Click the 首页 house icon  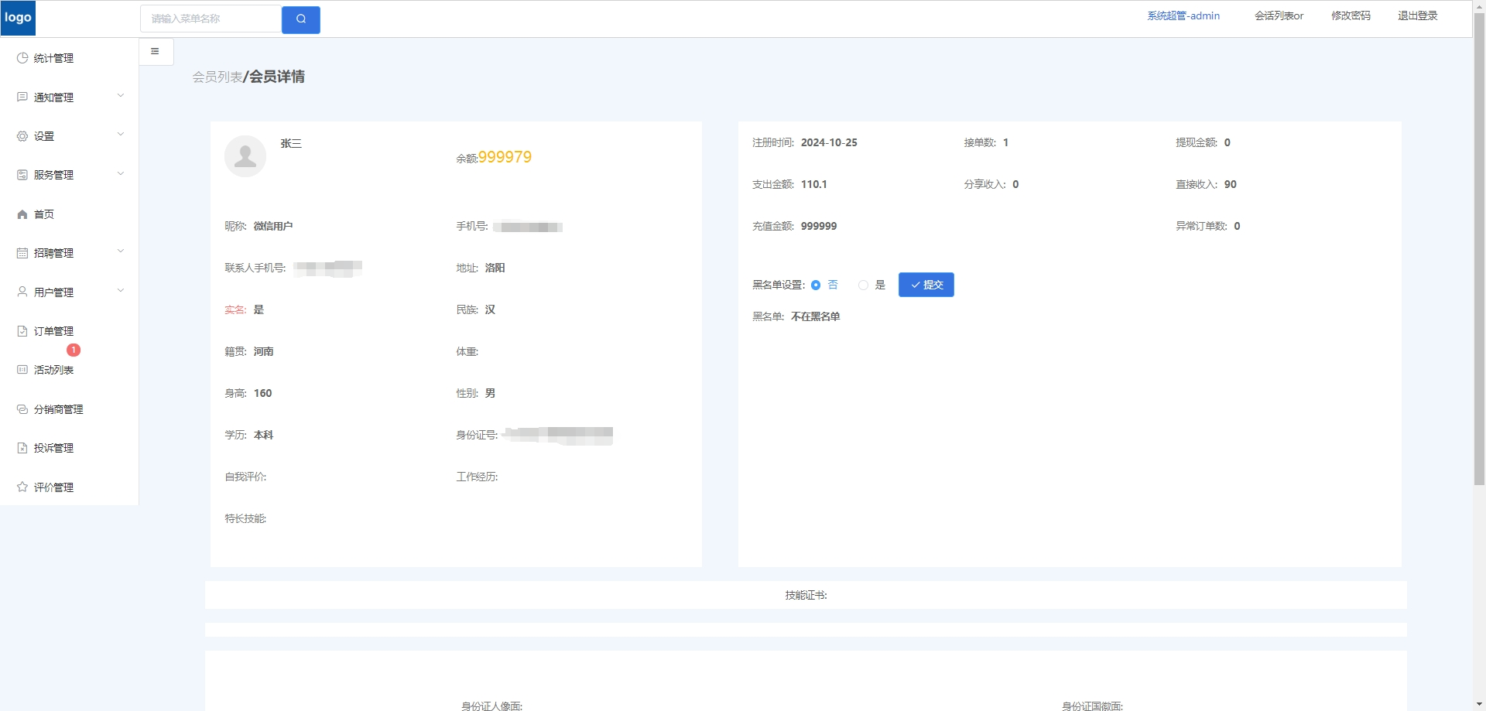tap(22, 214)
